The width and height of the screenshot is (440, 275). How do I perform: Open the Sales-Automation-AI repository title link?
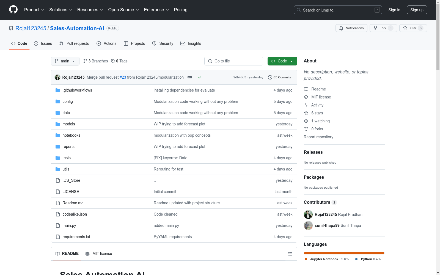tap(77, 28)
